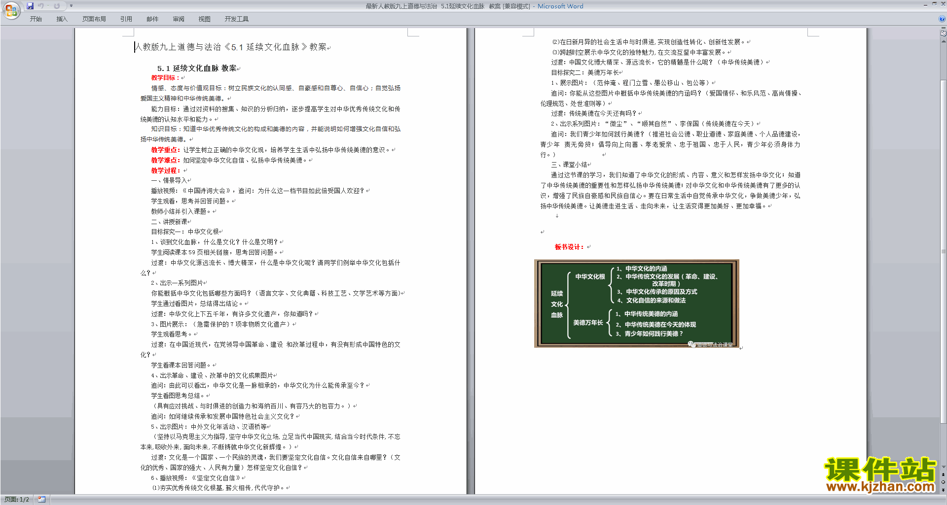This screenshot has width=947, height=505.
Task: Open the 插入 ribbon tab
Action: 62,19
